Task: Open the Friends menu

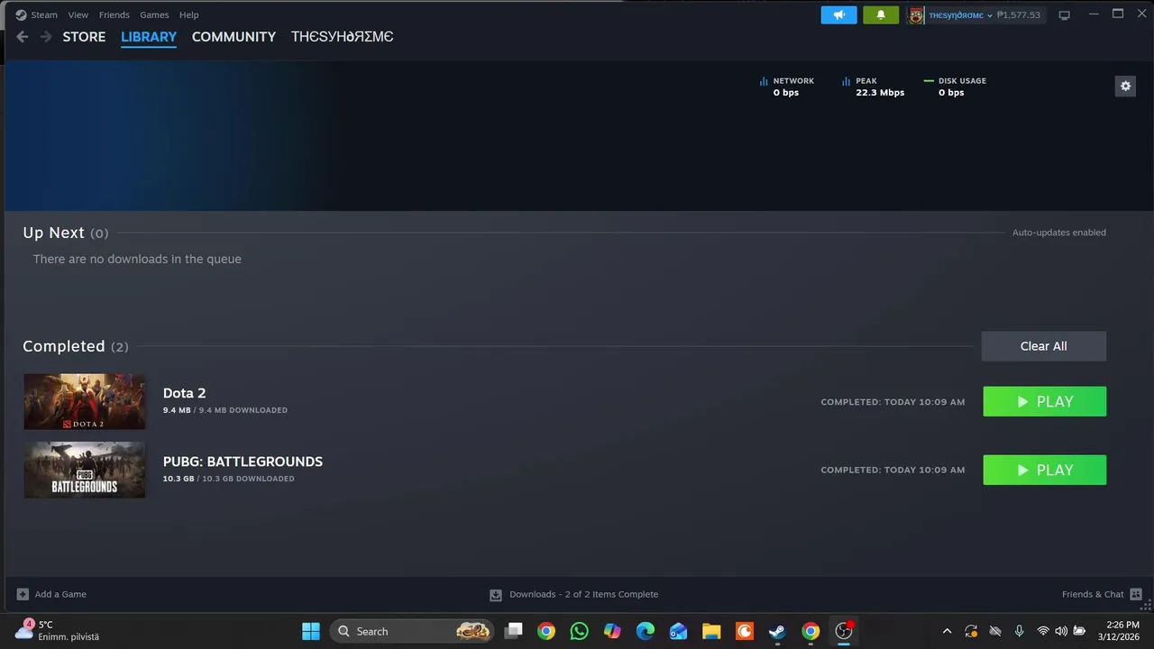Action: [114, 14]
